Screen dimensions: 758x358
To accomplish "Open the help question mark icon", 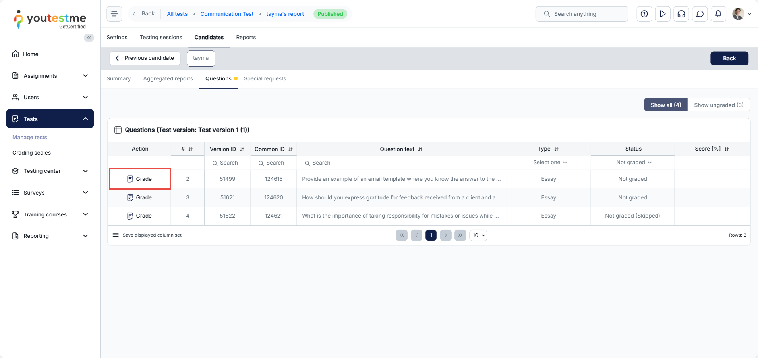I will click(x=644, y=14).
